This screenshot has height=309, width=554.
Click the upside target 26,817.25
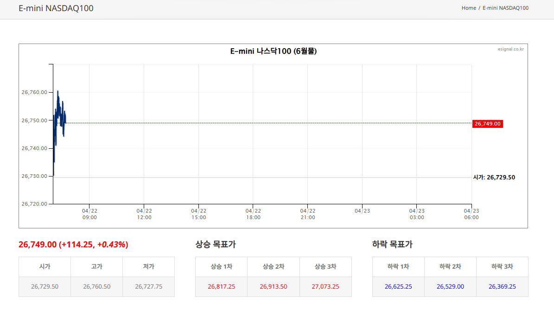click(221, 286)
